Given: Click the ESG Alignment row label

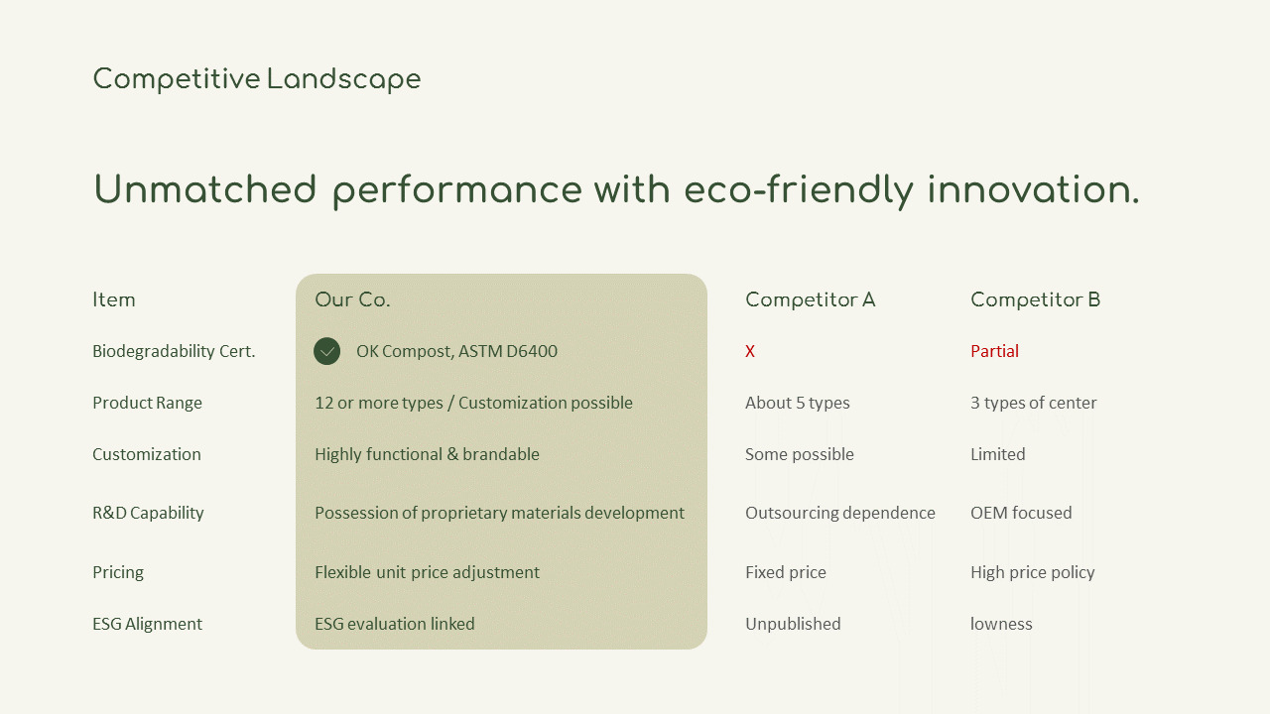Looking at the screenshot, I should 147,624.
